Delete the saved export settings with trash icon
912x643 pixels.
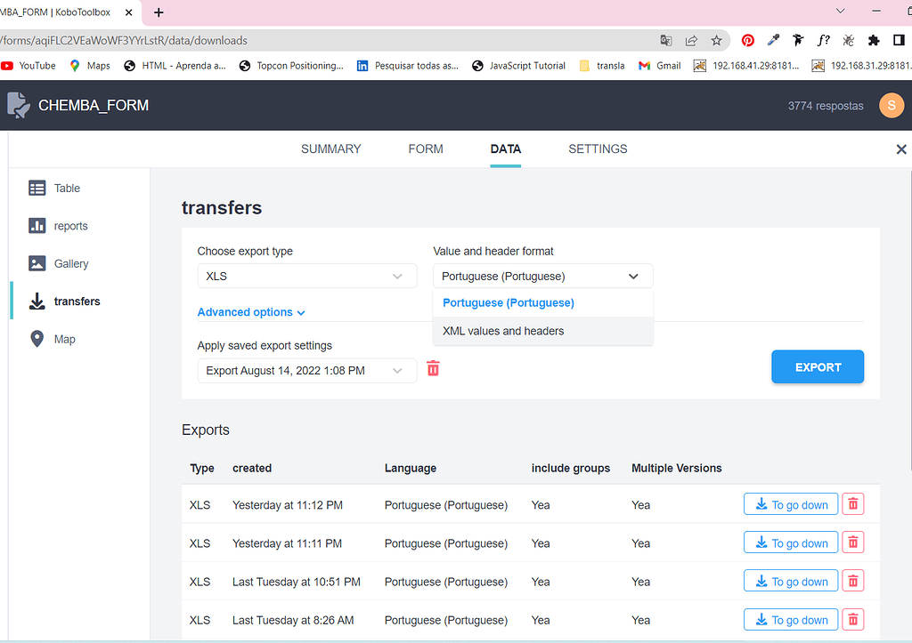433,367
